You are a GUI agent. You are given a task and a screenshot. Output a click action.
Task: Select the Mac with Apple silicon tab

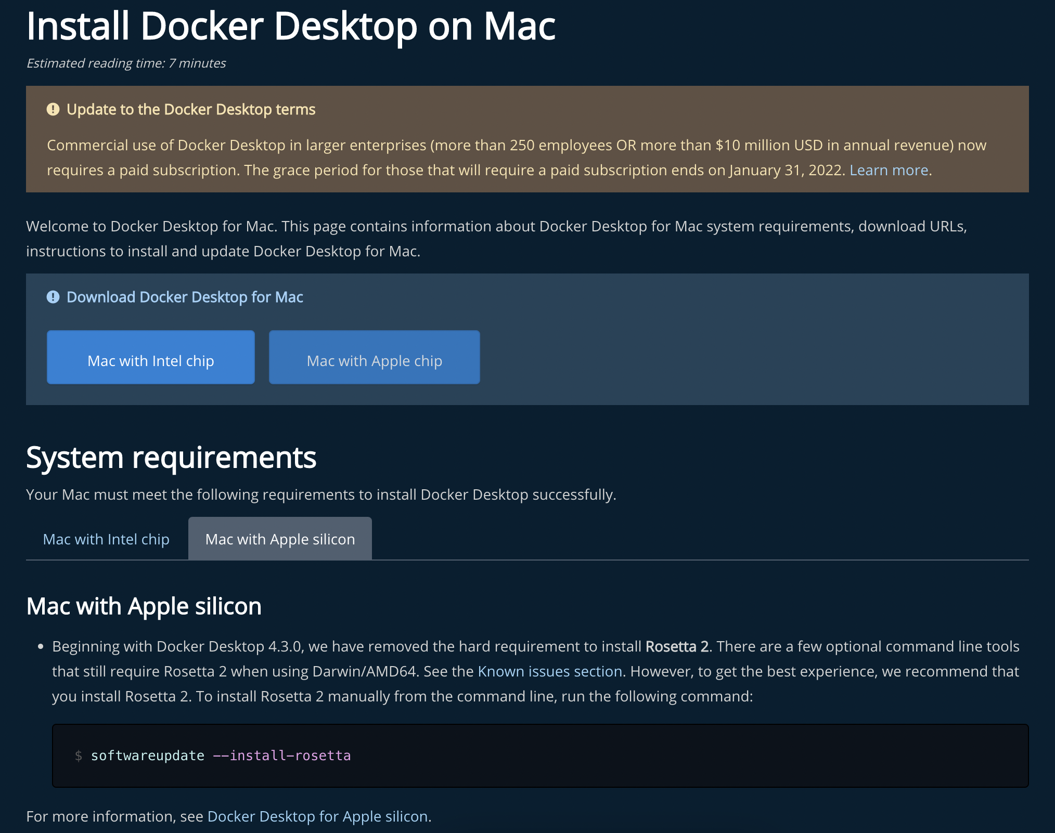(280, 539)
